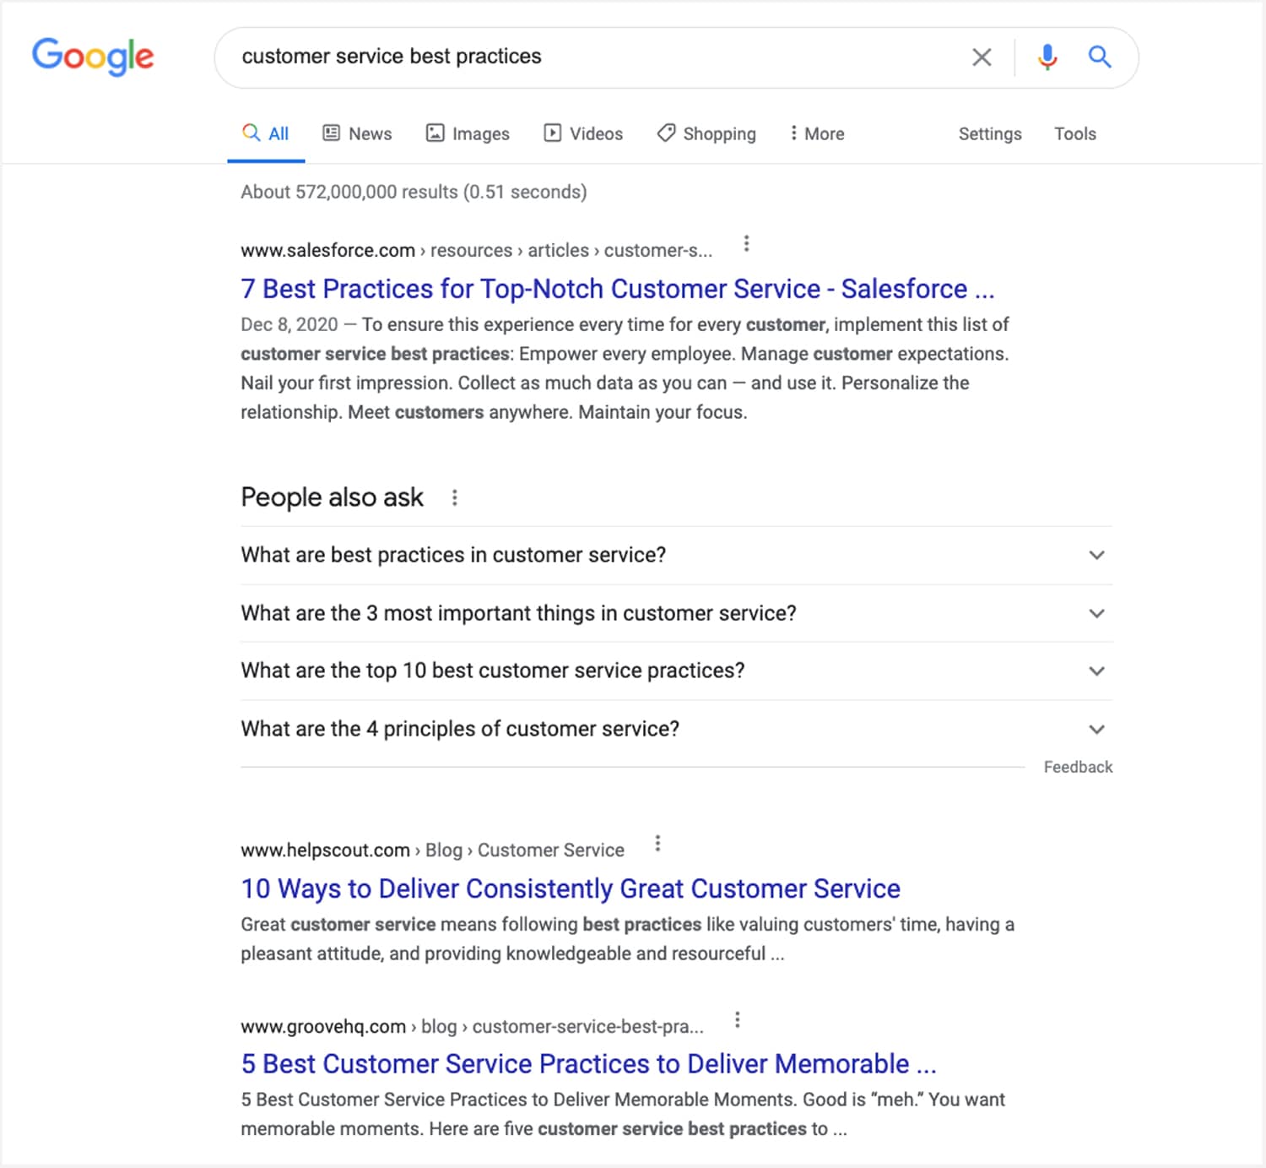The width and height of the screenshot is (1266, 1168).
Task: Expand "What are the 3 most important things" question
Action: [x=1096, y=613]
